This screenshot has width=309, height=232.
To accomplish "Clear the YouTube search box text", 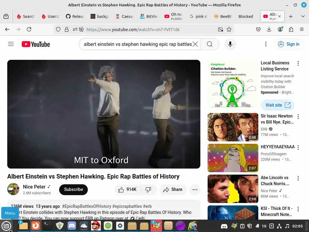I will click(x=195, y=44).
